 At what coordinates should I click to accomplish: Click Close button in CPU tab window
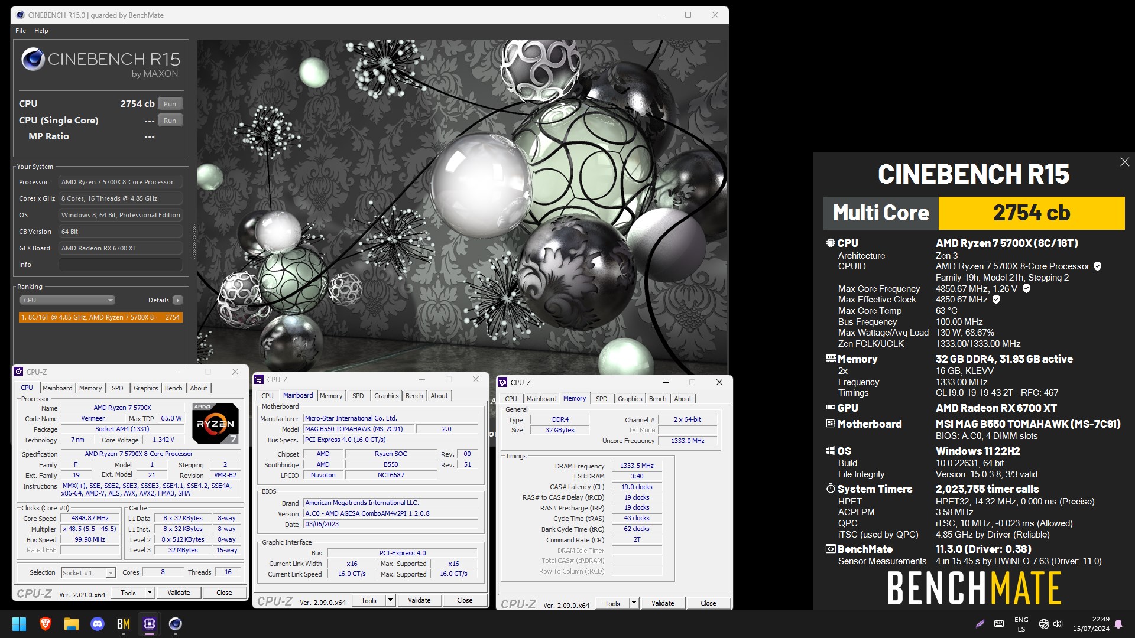[x=224, y=593]
